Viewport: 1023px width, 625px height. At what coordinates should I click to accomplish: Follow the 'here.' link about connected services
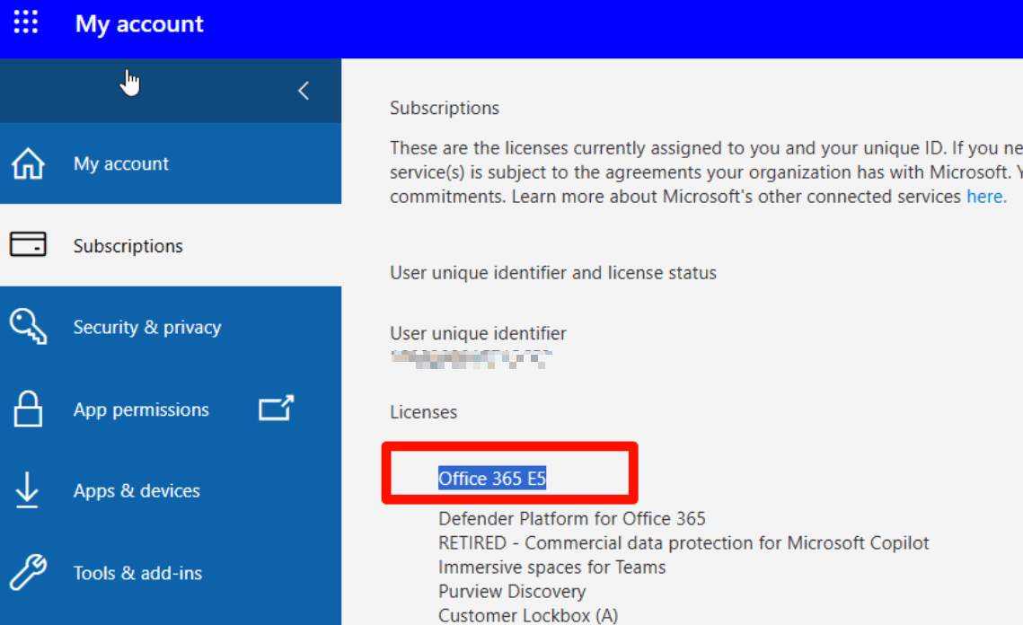[986, 197]
